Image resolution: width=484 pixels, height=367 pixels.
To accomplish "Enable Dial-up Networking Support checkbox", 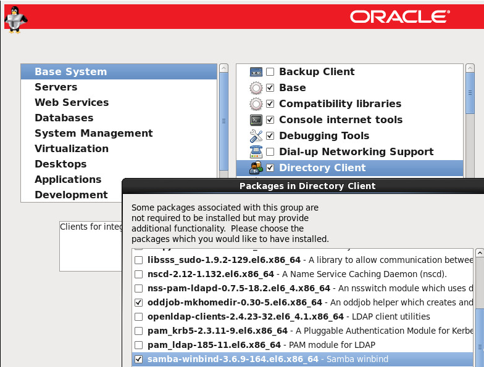I will (x=270, y=151).
